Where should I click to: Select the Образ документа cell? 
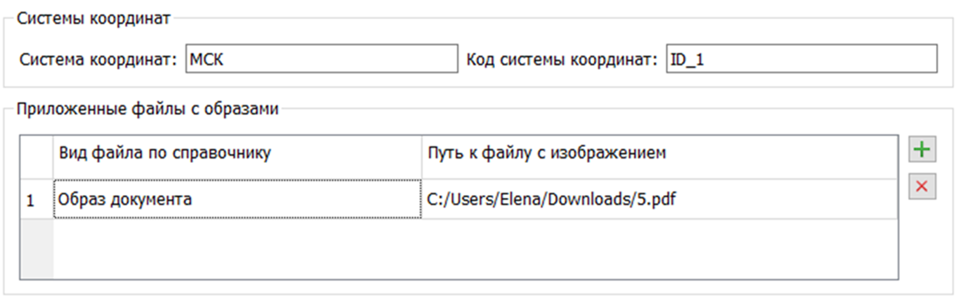(x=237, y=200)
